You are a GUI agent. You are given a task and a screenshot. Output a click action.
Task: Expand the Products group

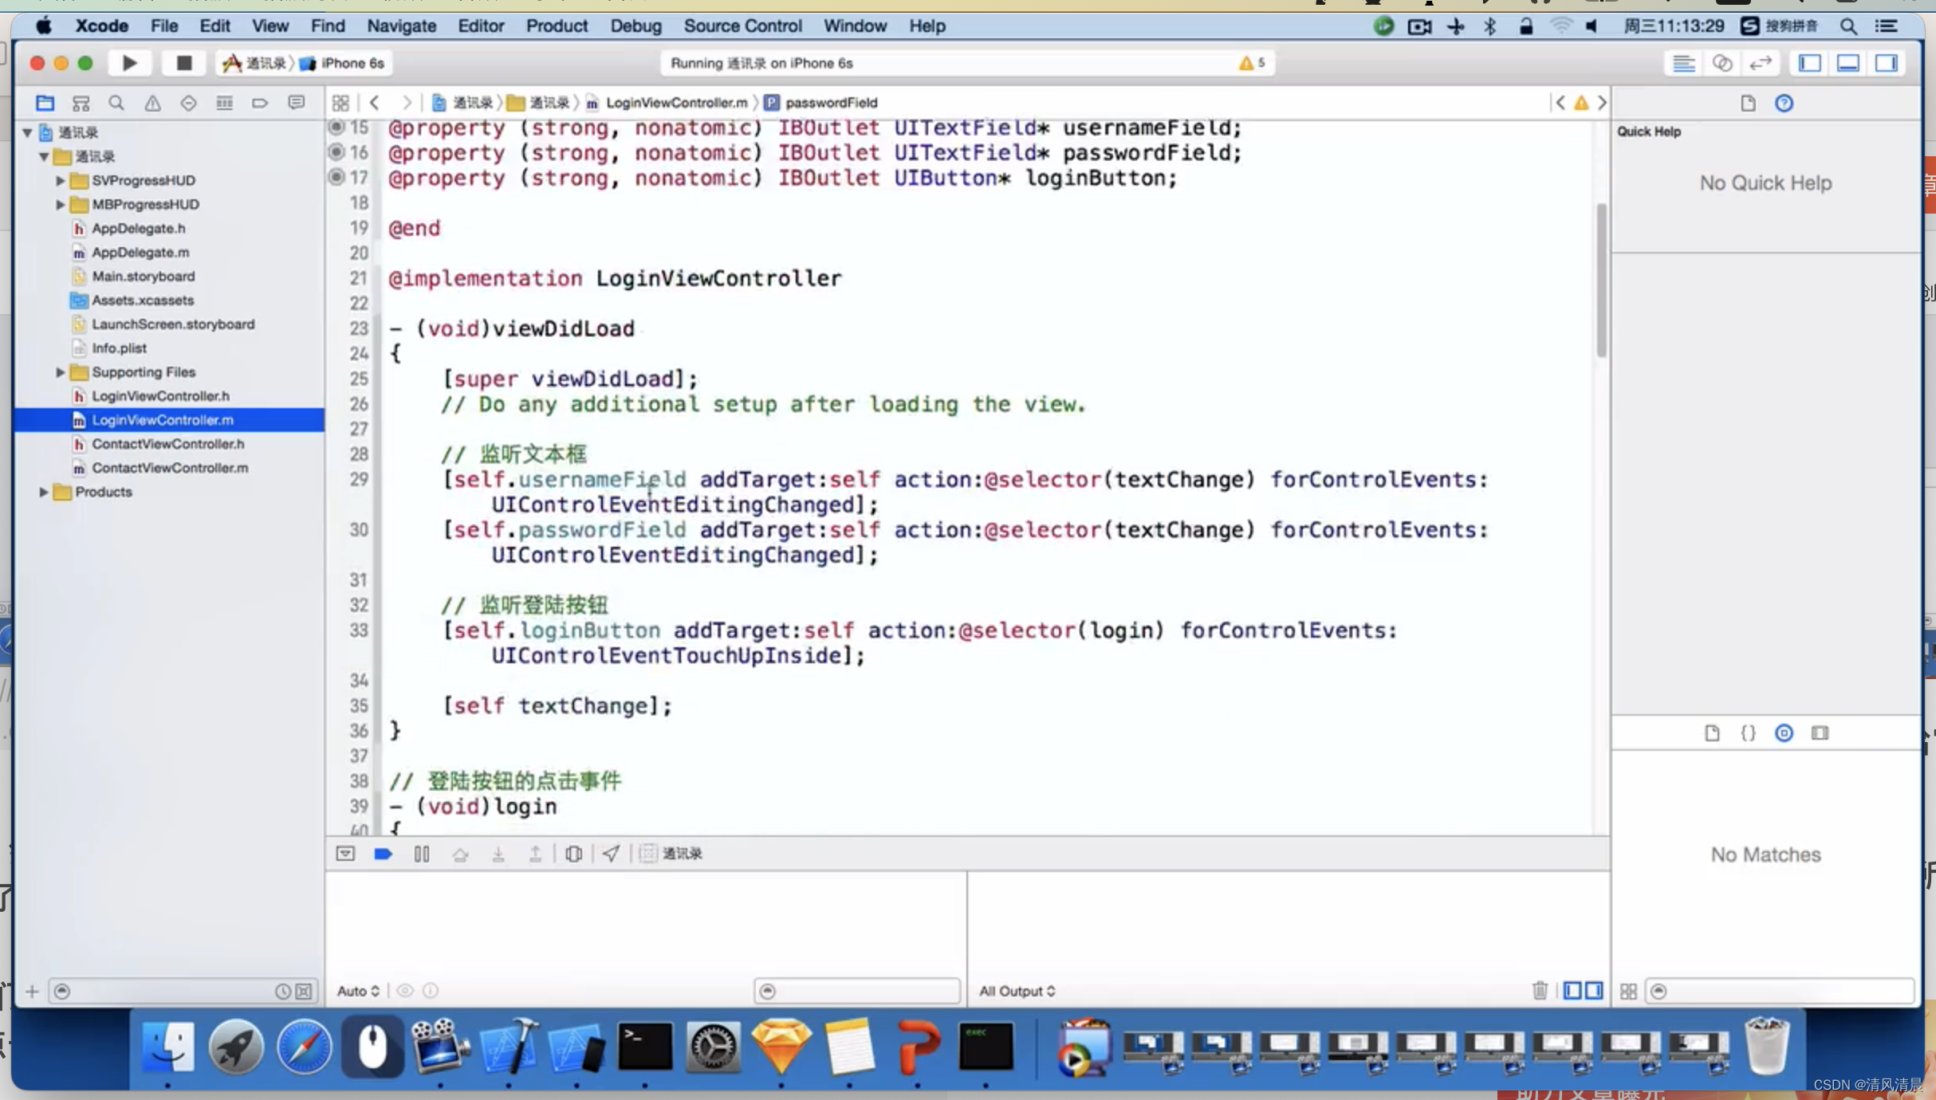[x=43, y=492]
